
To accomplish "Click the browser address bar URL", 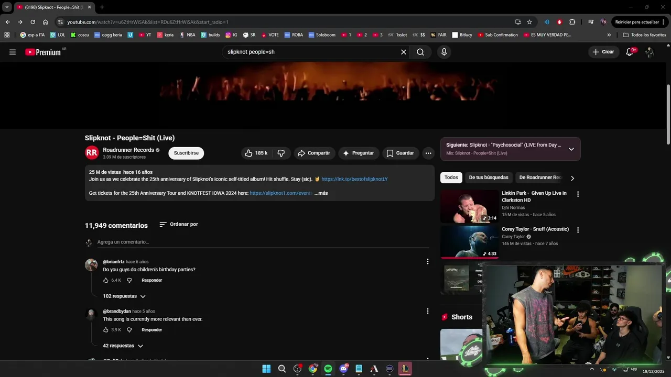I will pos(148,22).
